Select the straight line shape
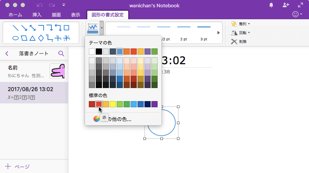The height and width of the screenshot is (173, 309). point(15,28)
